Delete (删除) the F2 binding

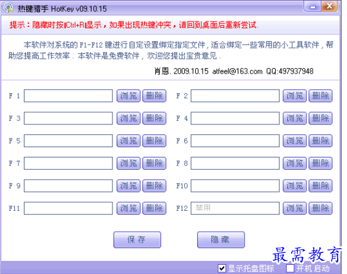coord(321,96)
